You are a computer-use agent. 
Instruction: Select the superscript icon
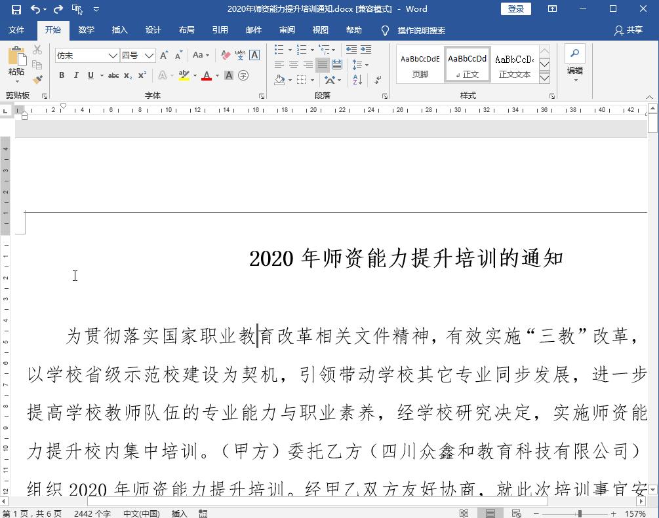pyautogui.click(x=142, y=75)
